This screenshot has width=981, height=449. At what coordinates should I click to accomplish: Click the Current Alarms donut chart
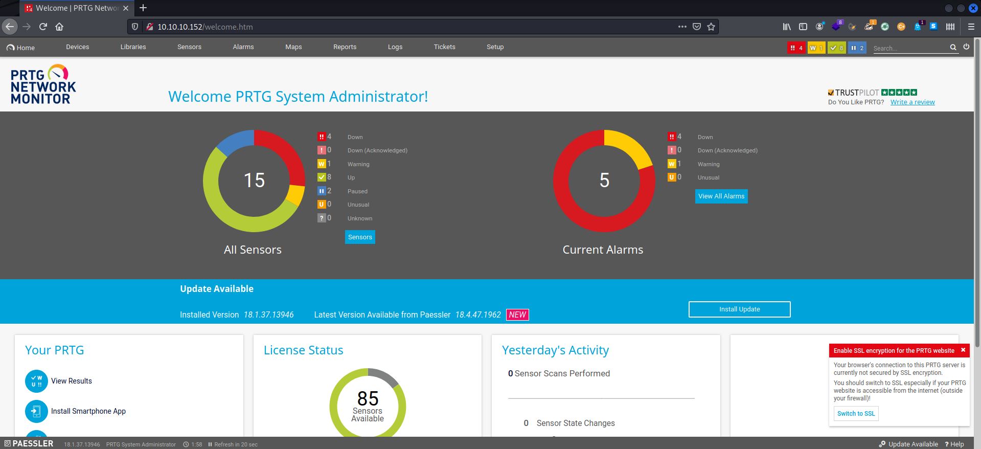pyautogui.click(x=604, y=181)
